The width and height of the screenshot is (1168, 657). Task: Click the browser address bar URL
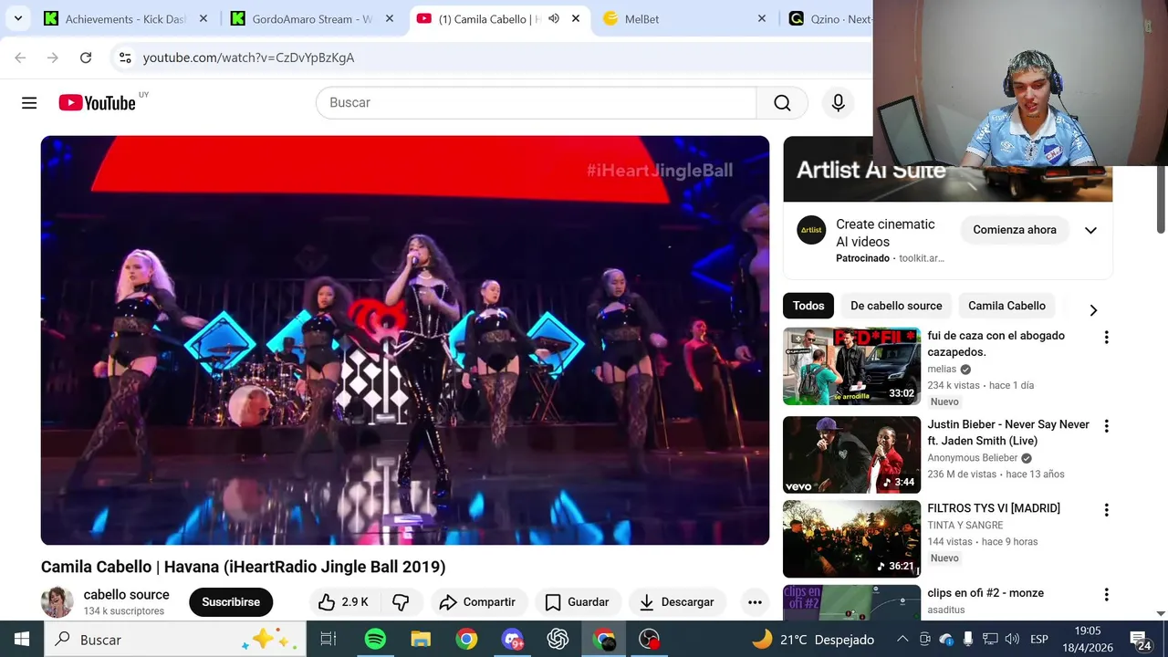click(x=248, y=57)
